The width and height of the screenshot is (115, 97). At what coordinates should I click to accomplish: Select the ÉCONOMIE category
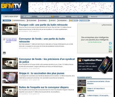tap(32, 21)
